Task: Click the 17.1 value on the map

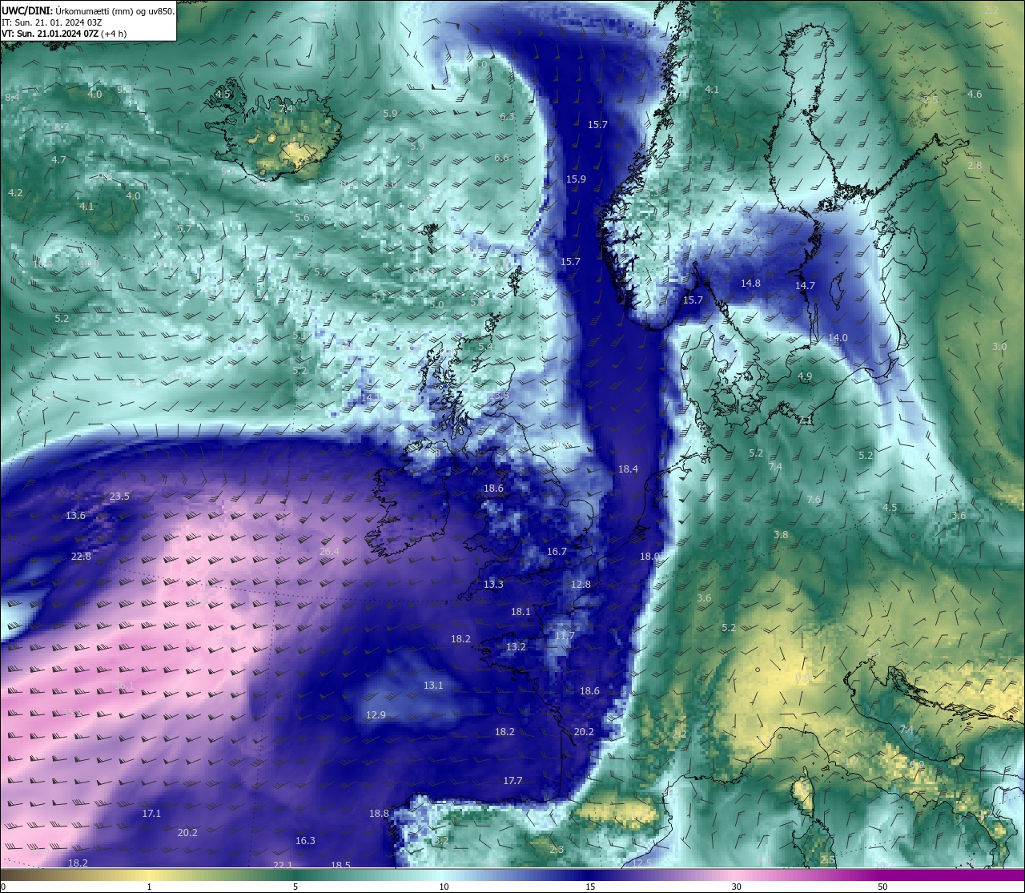Action: point(151,814)
